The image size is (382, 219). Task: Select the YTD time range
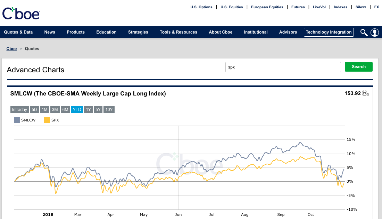pyautogui.click(x=77, y=110)
